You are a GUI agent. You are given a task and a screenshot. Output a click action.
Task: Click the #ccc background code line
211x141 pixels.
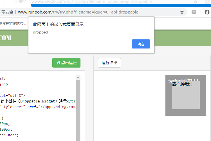click(9, 135)
